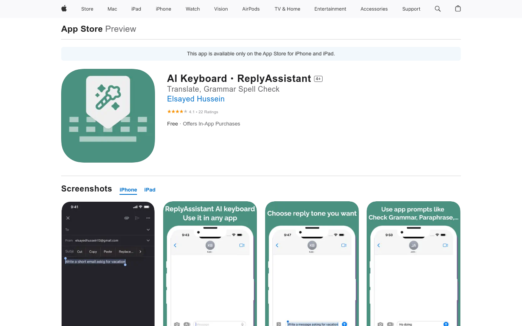Click 'Offers In-App Purchases' text
Image resolution: width=522 pixels, height=326 pixels.
(211, 124)
